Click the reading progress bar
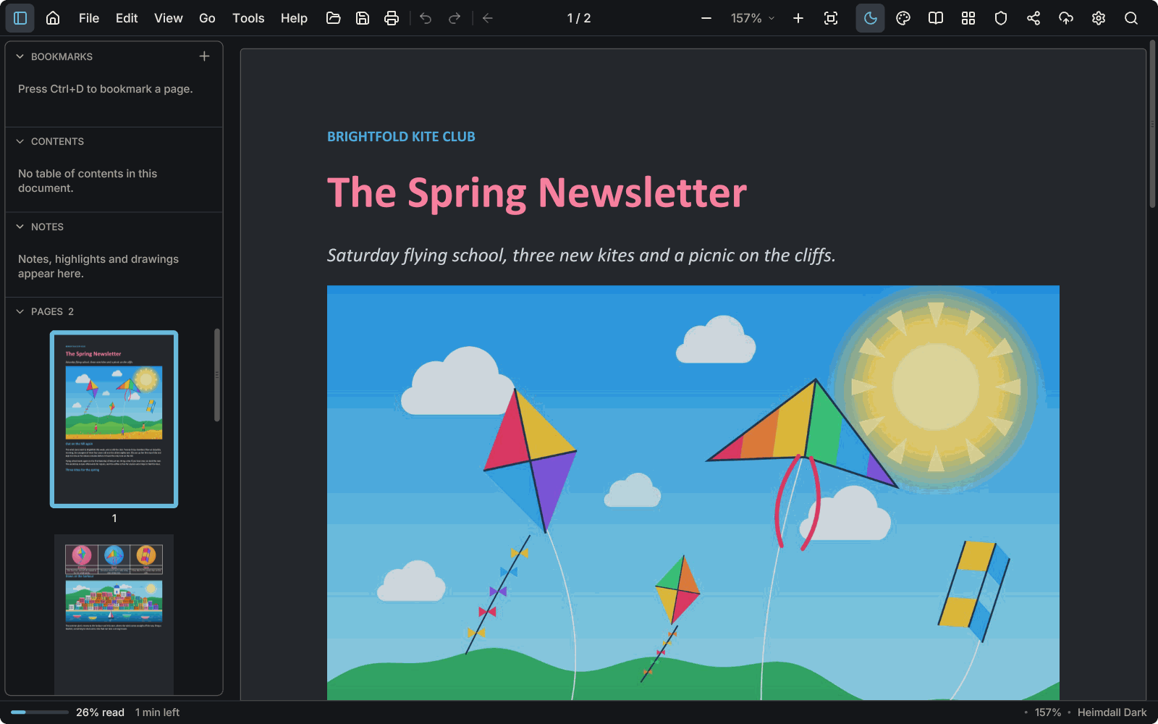Viewport: 1158px width, 724px height. click(x=40, y=712)
